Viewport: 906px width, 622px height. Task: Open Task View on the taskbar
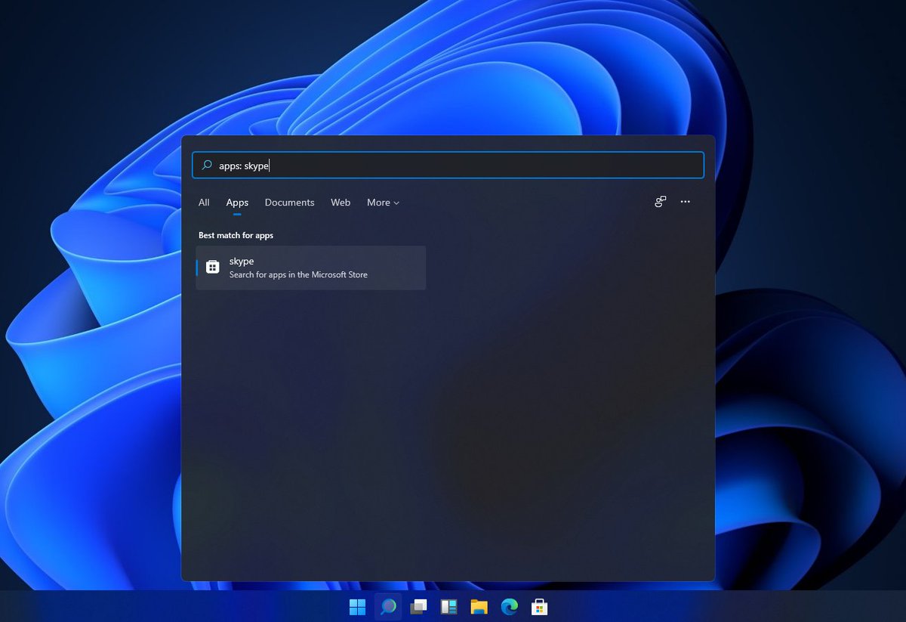point(418,607)
